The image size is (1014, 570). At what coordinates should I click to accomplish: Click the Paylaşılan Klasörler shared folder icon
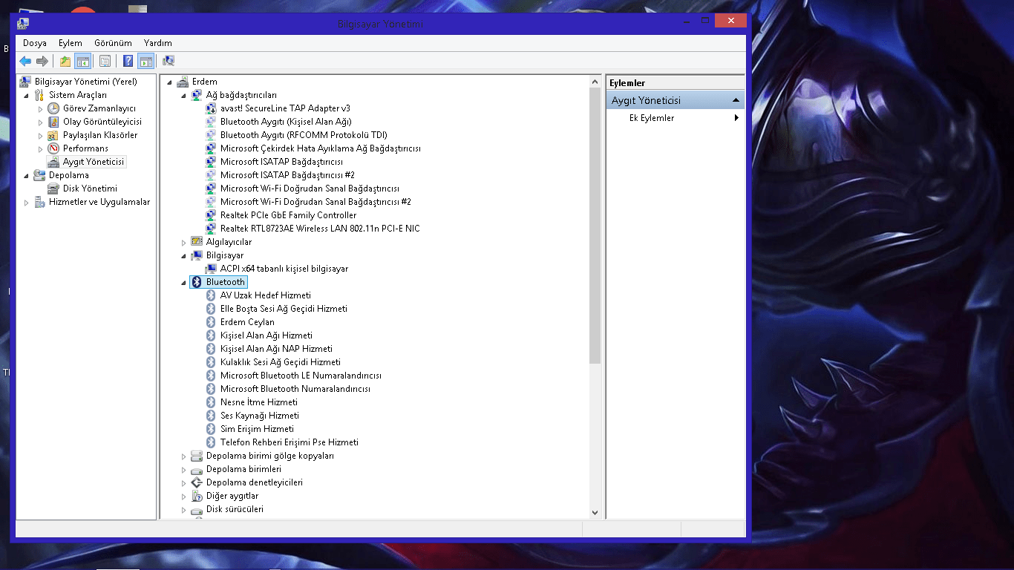pos(53,135)
